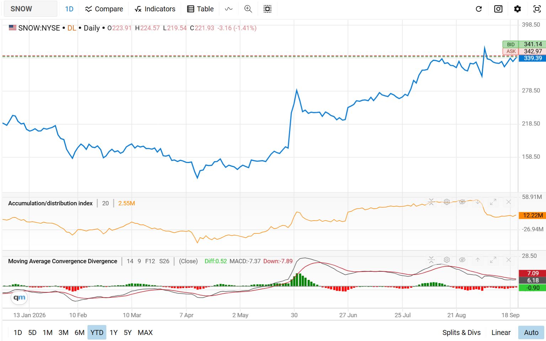Collapse the MACD indicator panel
Screen dimensions: 546x341
point(431,260)
